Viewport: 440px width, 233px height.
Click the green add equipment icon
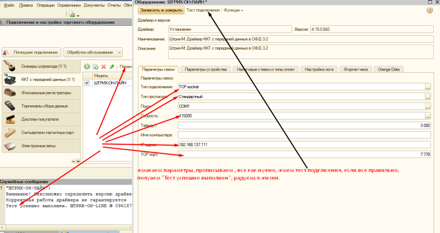[x=87, y=66]
